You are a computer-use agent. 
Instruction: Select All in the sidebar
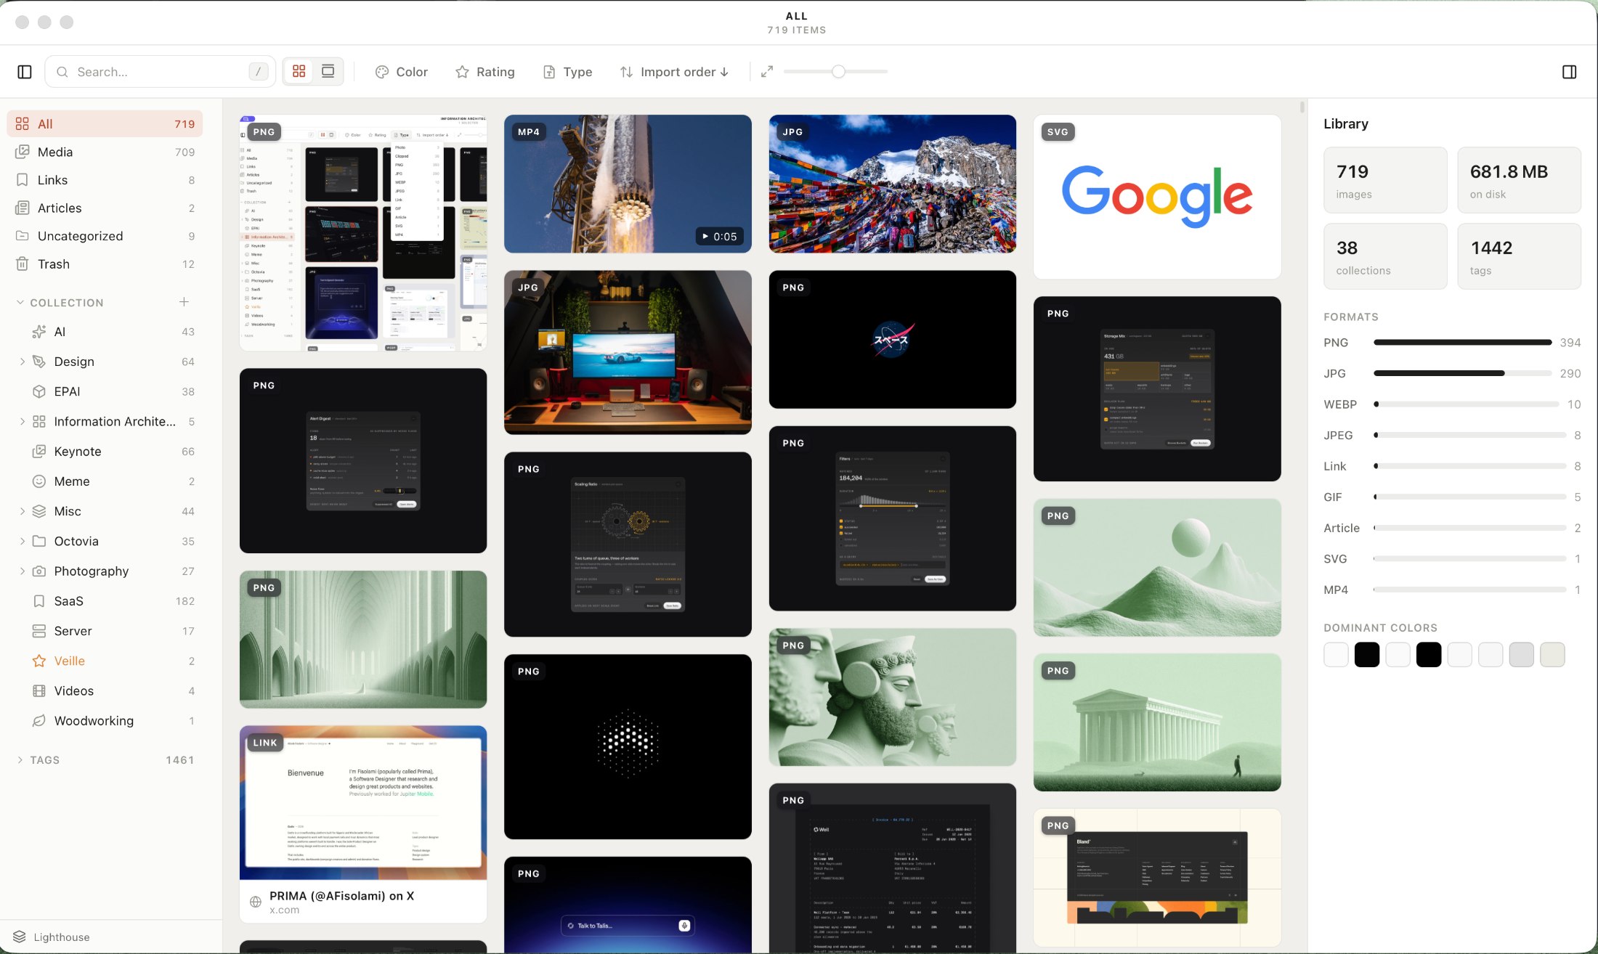point(105,124)
